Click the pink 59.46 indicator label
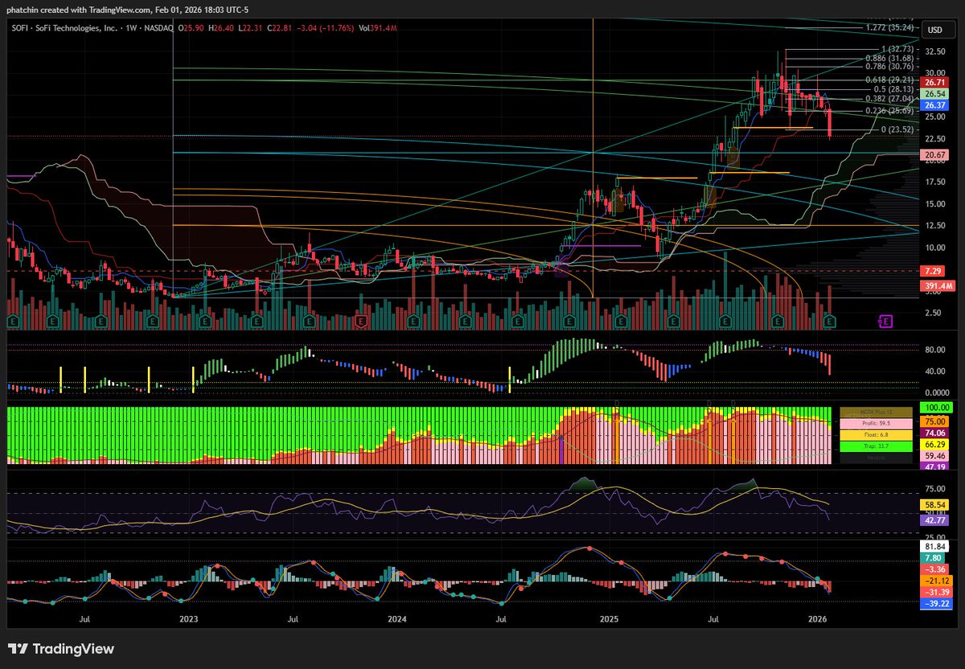Viewport: 965px width, 669px height. [x=934, y=454]
